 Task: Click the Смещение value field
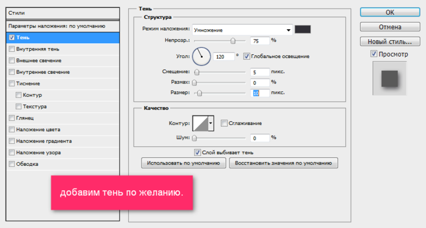pos(260,72)
